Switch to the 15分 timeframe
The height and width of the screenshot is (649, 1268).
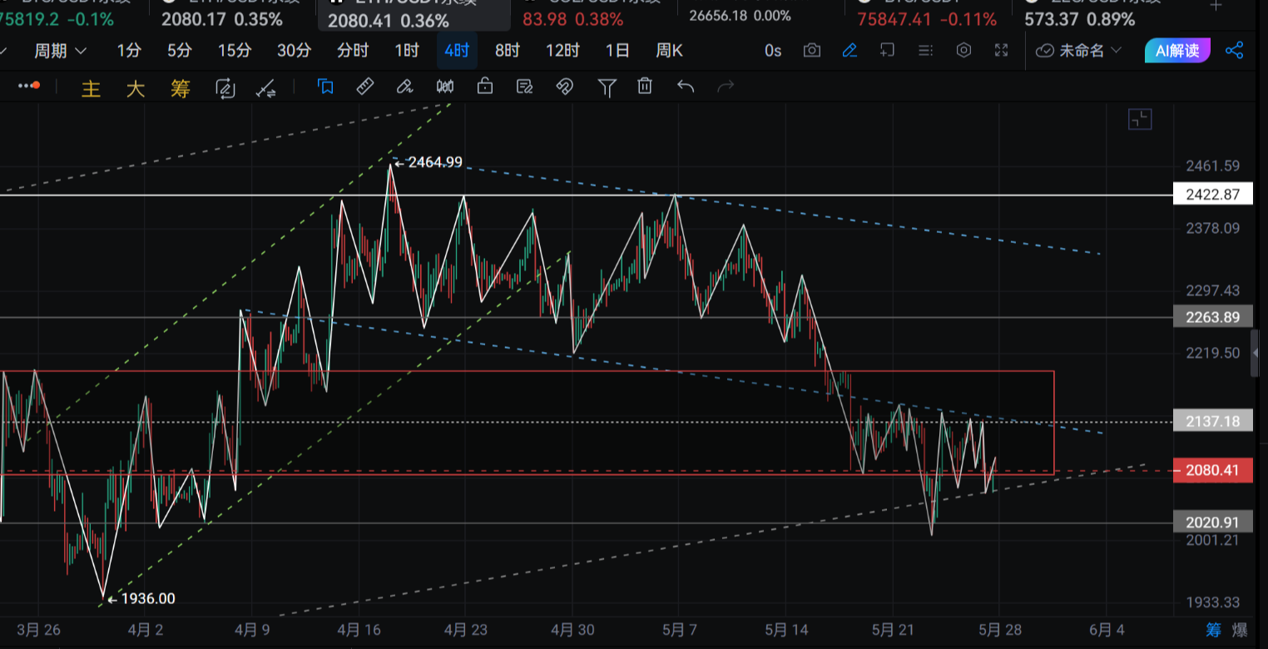click(234, 51)
